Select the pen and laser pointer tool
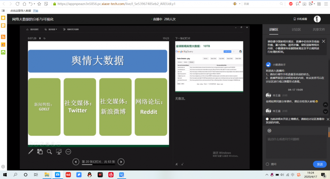Image resolution: width=330 pixels, height=179 pixels. coord(31,152)
